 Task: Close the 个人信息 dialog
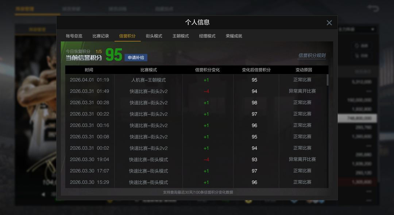tap(329, 22)
